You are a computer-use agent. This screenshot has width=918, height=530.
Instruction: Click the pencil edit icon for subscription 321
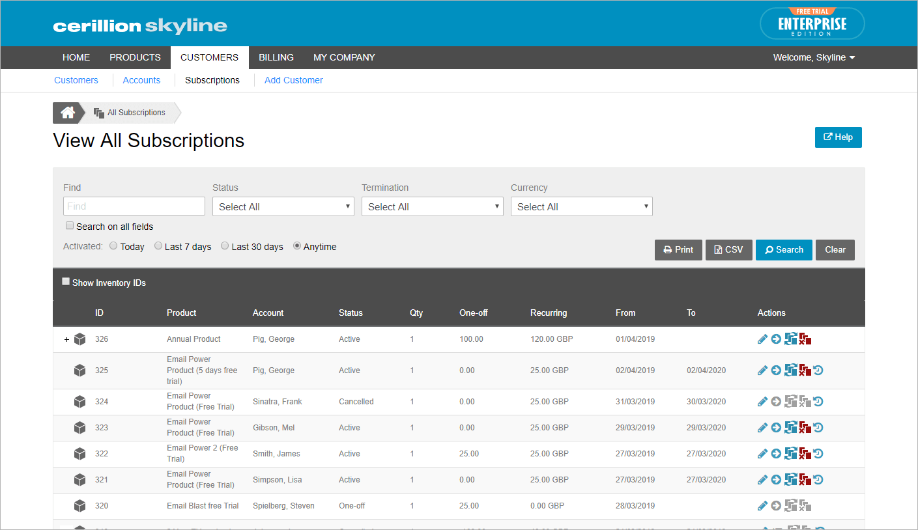(x=763, y=480)
